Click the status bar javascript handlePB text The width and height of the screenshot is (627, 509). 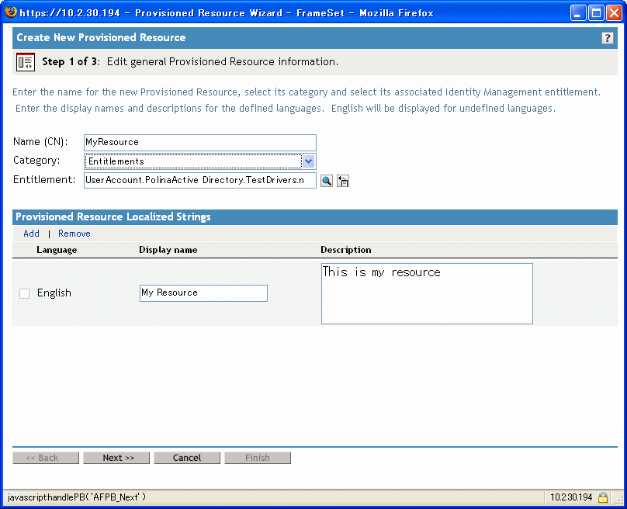[x=77, y=497]
